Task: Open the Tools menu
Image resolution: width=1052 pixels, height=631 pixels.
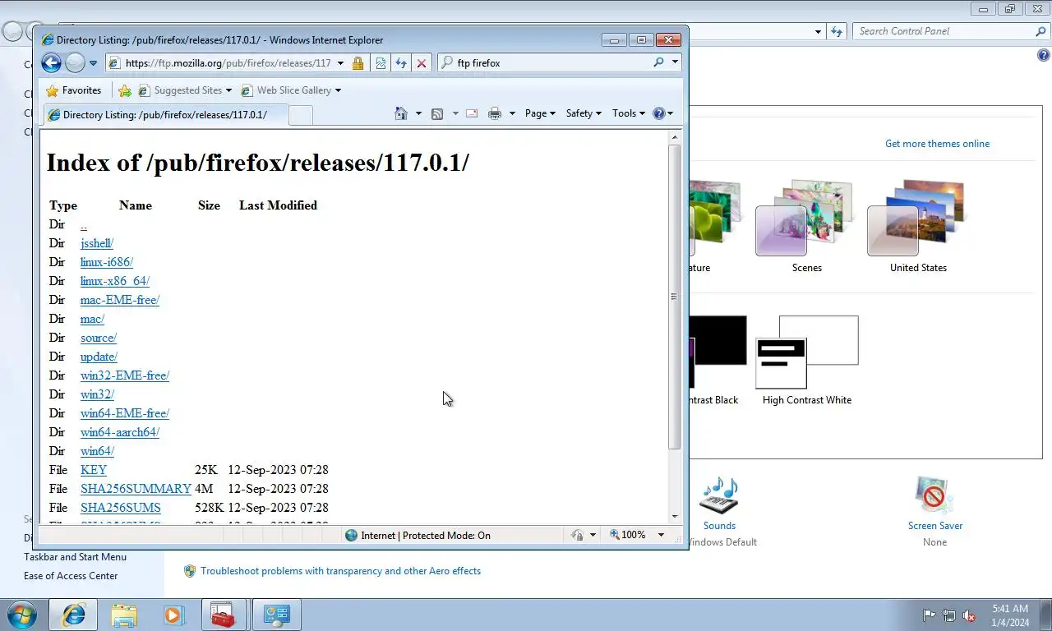Action: [630, 113]
